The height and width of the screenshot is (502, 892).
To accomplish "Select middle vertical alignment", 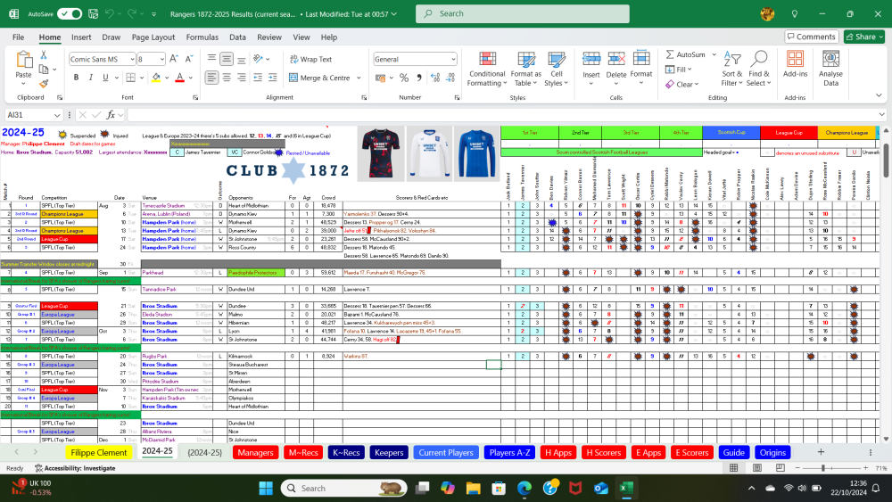I will (x=227, y=59).
